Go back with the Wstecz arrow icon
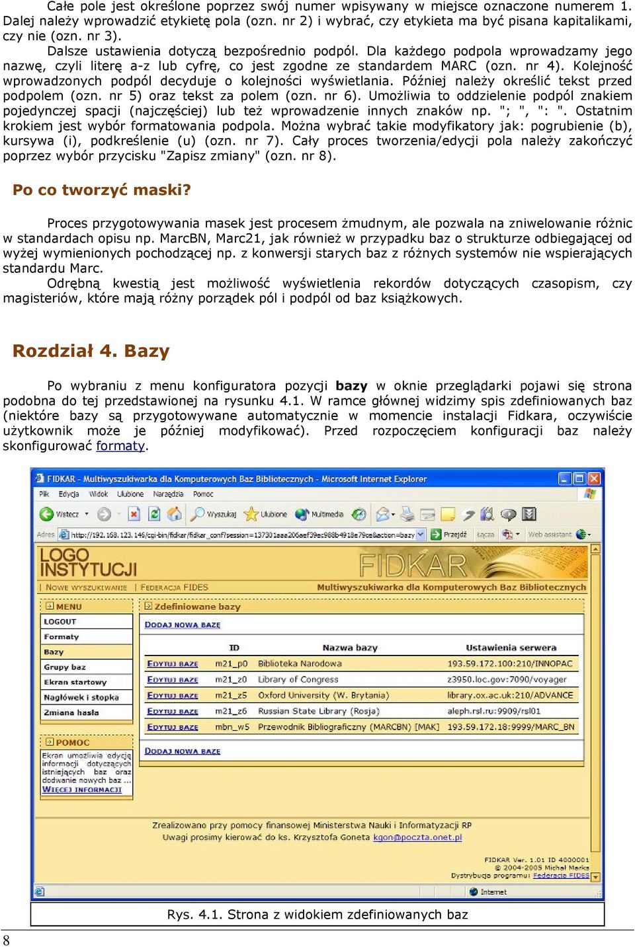The height and width of the screenshot is (947, 635). coord(46,514)
